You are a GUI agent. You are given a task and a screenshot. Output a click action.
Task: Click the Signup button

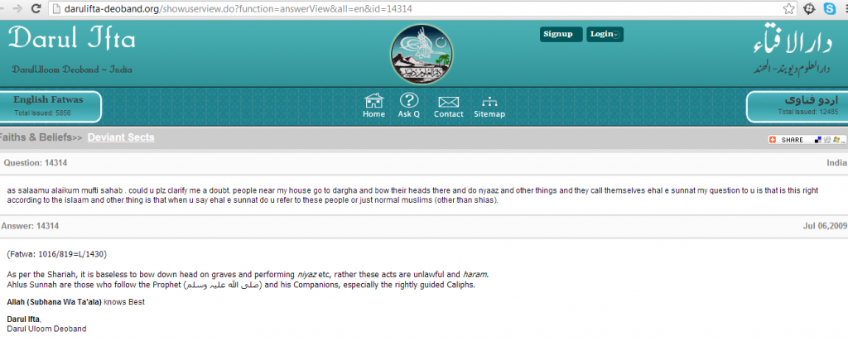[561, 34]
